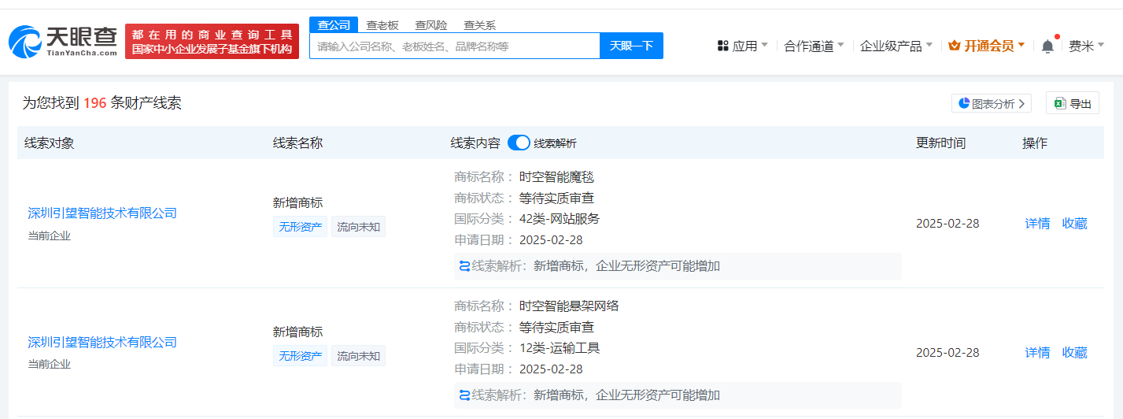Viewport: 1123px width, 419px height.
Task: Toggle the 线索解析 switch off
Action: (519, 143)
